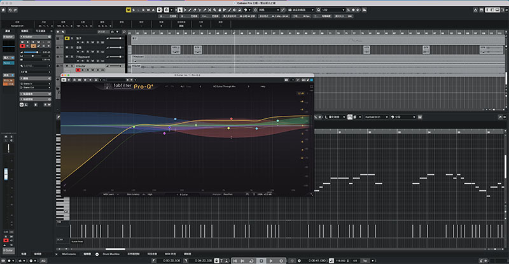509x264 pixels.
Task: Click the Stop button in transport
Action: 261,261
